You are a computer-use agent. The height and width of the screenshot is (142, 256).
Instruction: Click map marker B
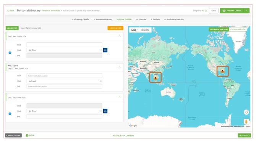click(x=156, y=78)
